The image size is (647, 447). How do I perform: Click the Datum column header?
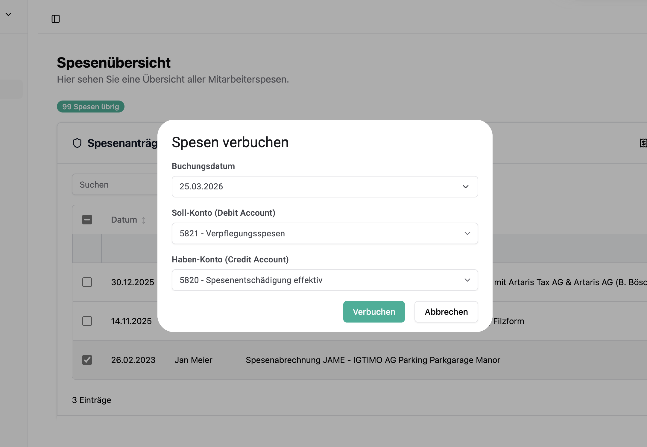(x=124, y=220)
